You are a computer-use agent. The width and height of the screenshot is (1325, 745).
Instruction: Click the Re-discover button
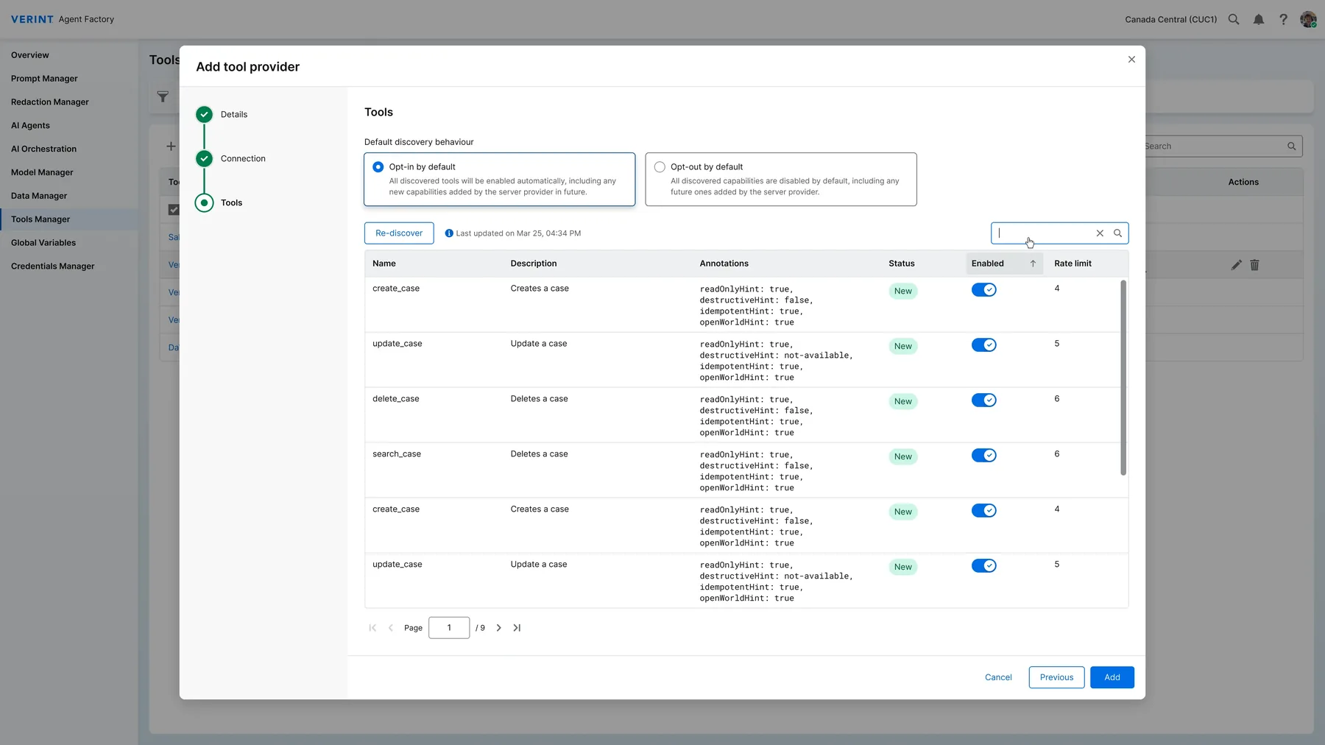tap(399, 233)
